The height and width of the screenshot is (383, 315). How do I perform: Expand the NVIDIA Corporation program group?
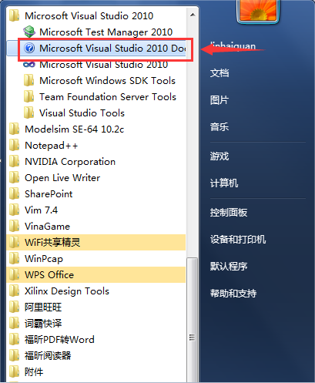(96, 161)
